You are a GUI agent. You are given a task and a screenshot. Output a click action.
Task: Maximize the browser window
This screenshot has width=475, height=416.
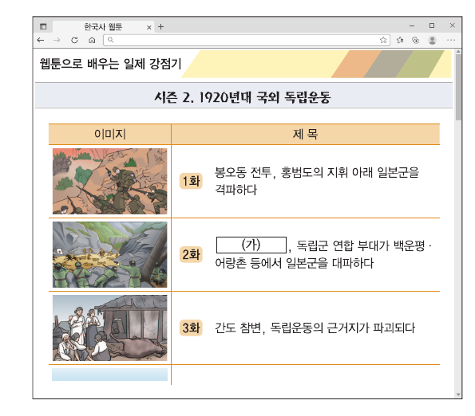pos(432,26)
